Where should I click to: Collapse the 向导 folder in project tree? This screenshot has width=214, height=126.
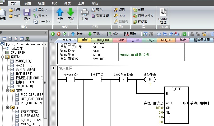(8, 90)
